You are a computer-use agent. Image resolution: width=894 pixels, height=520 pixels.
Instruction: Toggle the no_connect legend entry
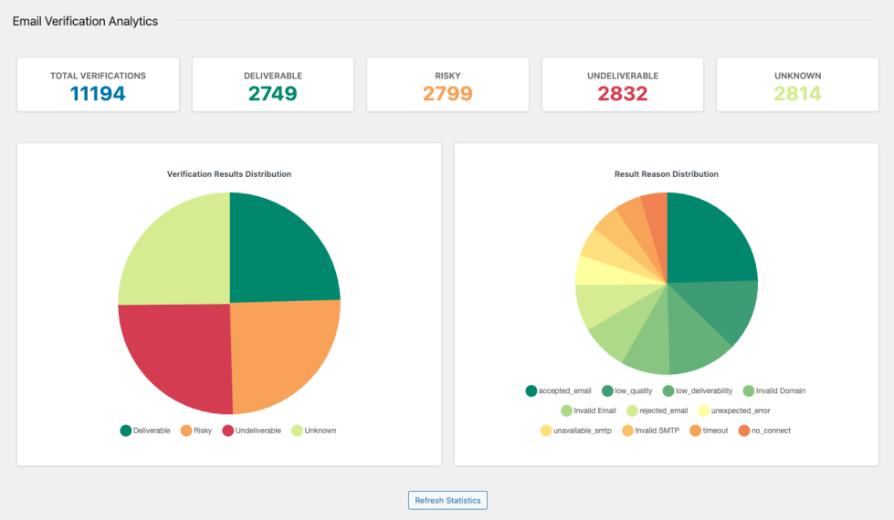pos(764,431)
